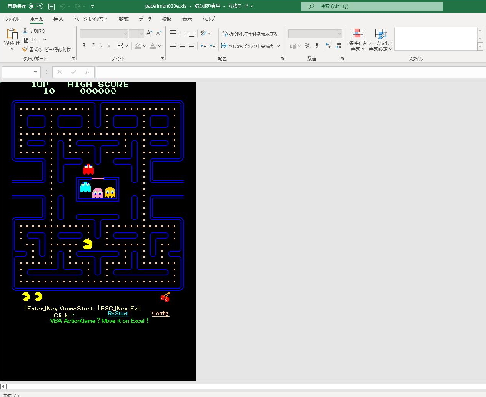Click the font color A icon

(153, 46)
